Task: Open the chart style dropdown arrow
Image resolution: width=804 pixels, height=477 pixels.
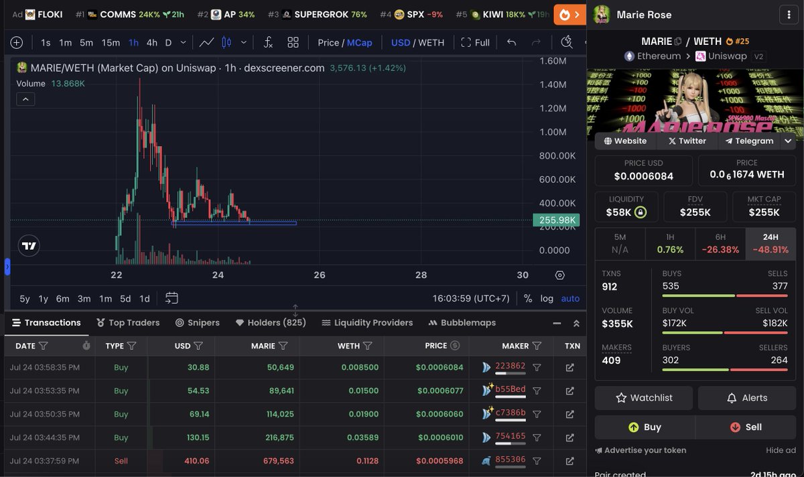Action: (243, 42)
